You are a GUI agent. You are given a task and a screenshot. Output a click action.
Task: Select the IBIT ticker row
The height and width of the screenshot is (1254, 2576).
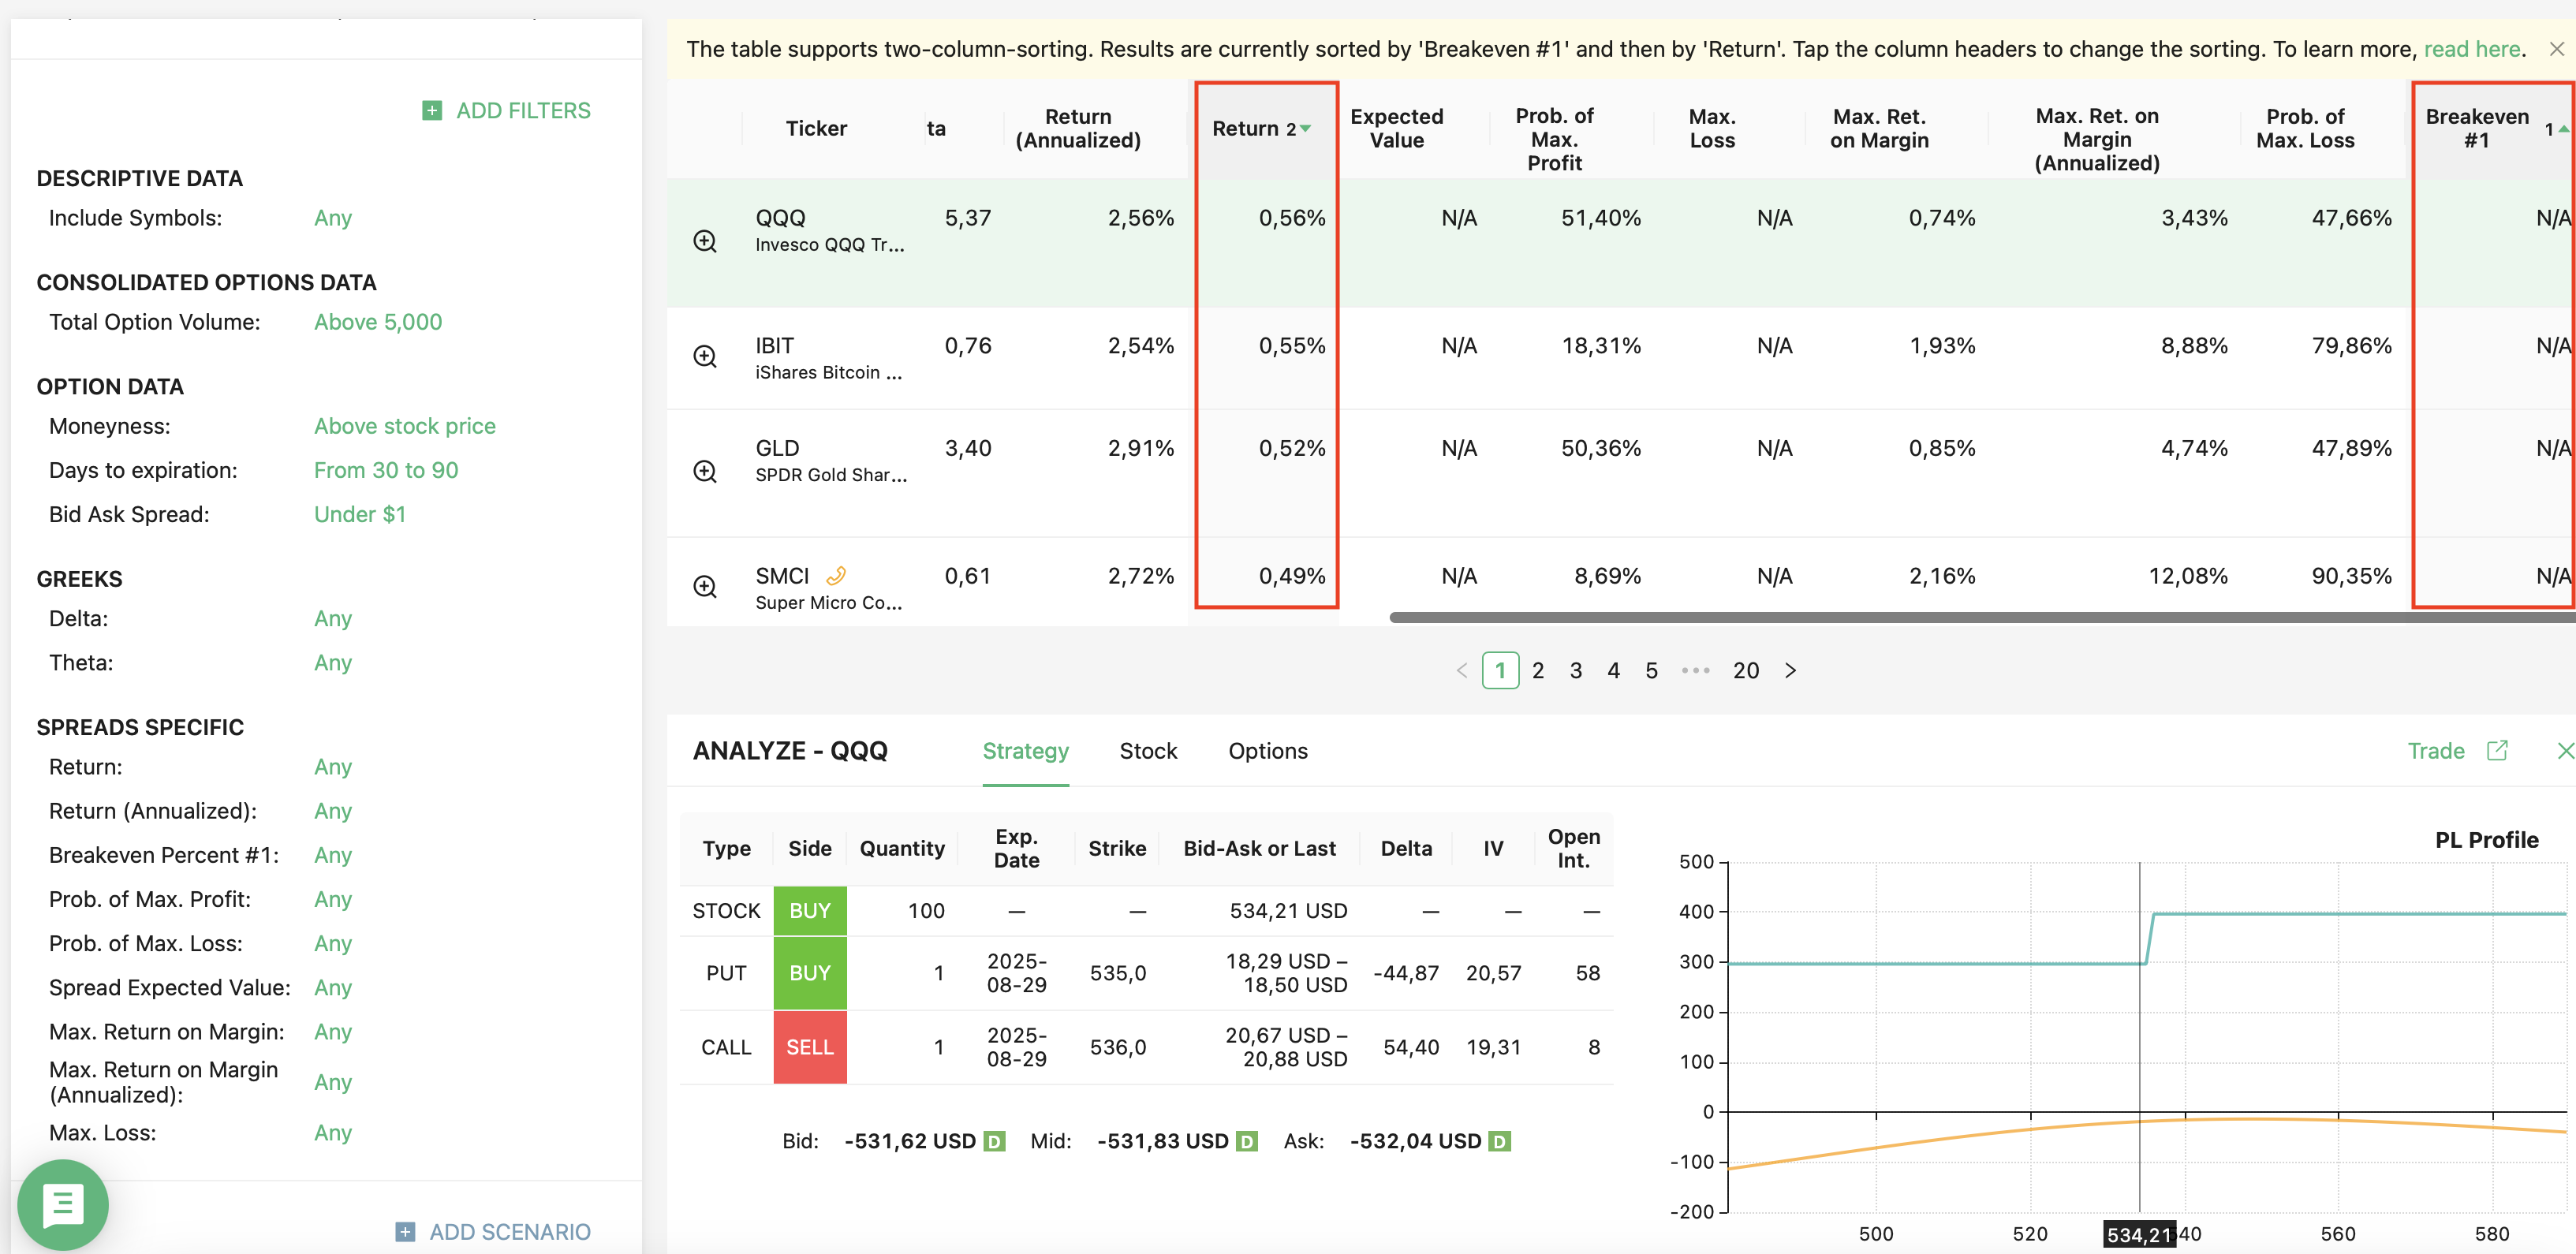(1621, 358)
